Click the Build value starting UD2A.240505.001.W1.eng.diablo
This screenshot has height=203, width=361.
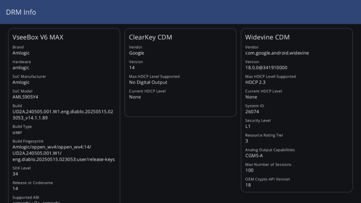63,115
